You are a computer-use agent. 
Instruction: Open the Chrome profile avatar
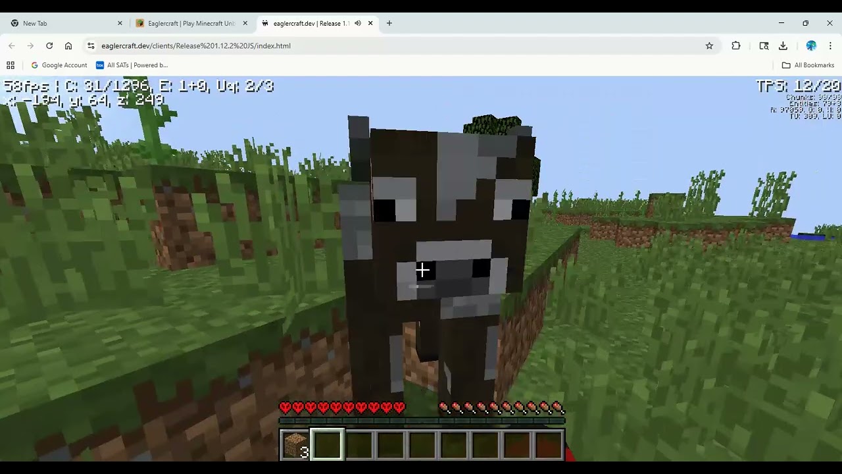[811, 45]
